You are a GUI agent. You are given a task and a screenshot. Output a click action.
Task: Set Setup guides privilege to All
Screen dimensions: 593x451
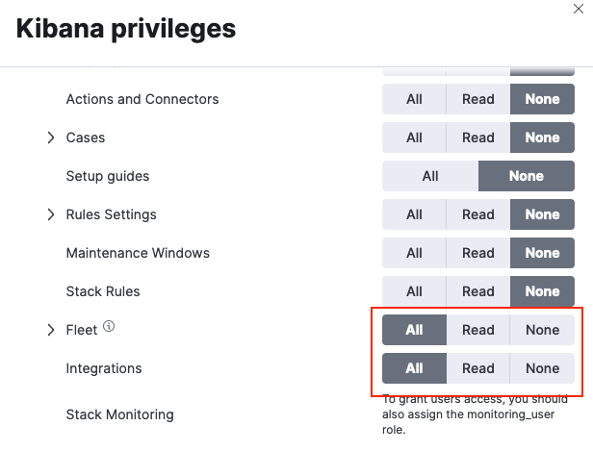tap(430, 176)
